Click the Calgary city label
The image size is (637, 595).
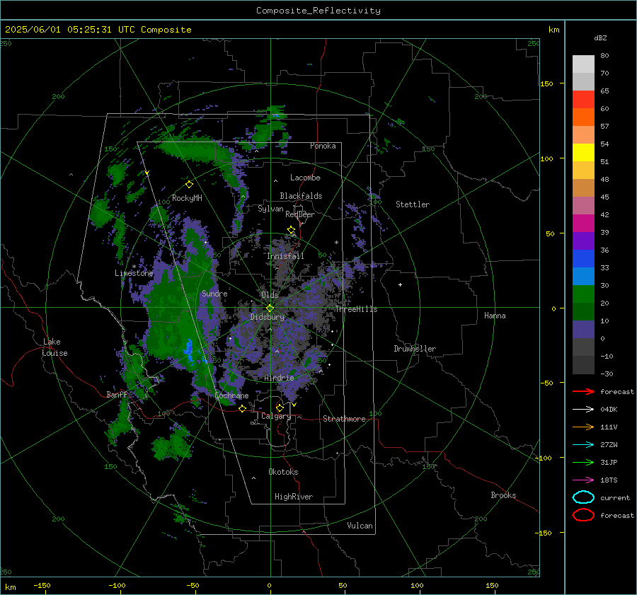click(x=276, y=416)
